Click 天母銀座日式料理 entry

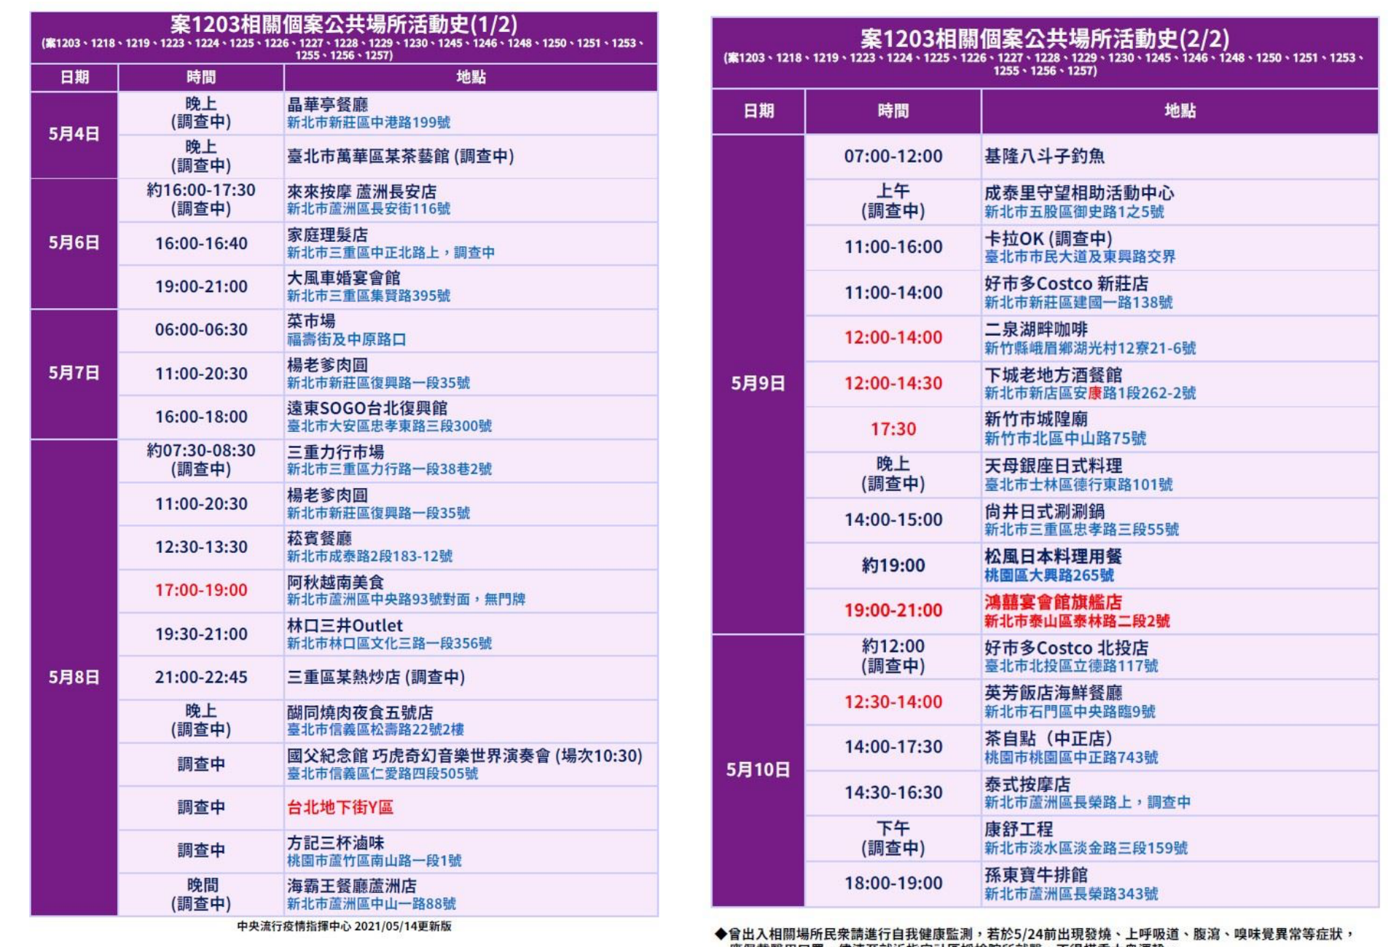(1053, 465)
